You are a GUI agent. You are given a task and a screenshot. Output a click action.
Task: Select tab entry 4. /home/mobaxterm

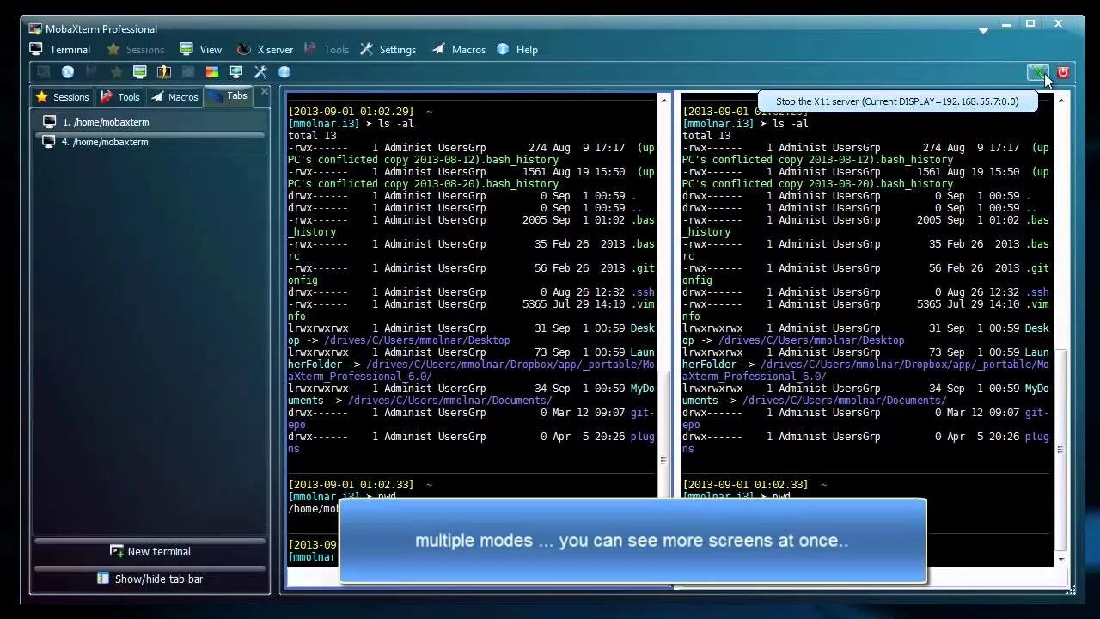tap(150, 142)
